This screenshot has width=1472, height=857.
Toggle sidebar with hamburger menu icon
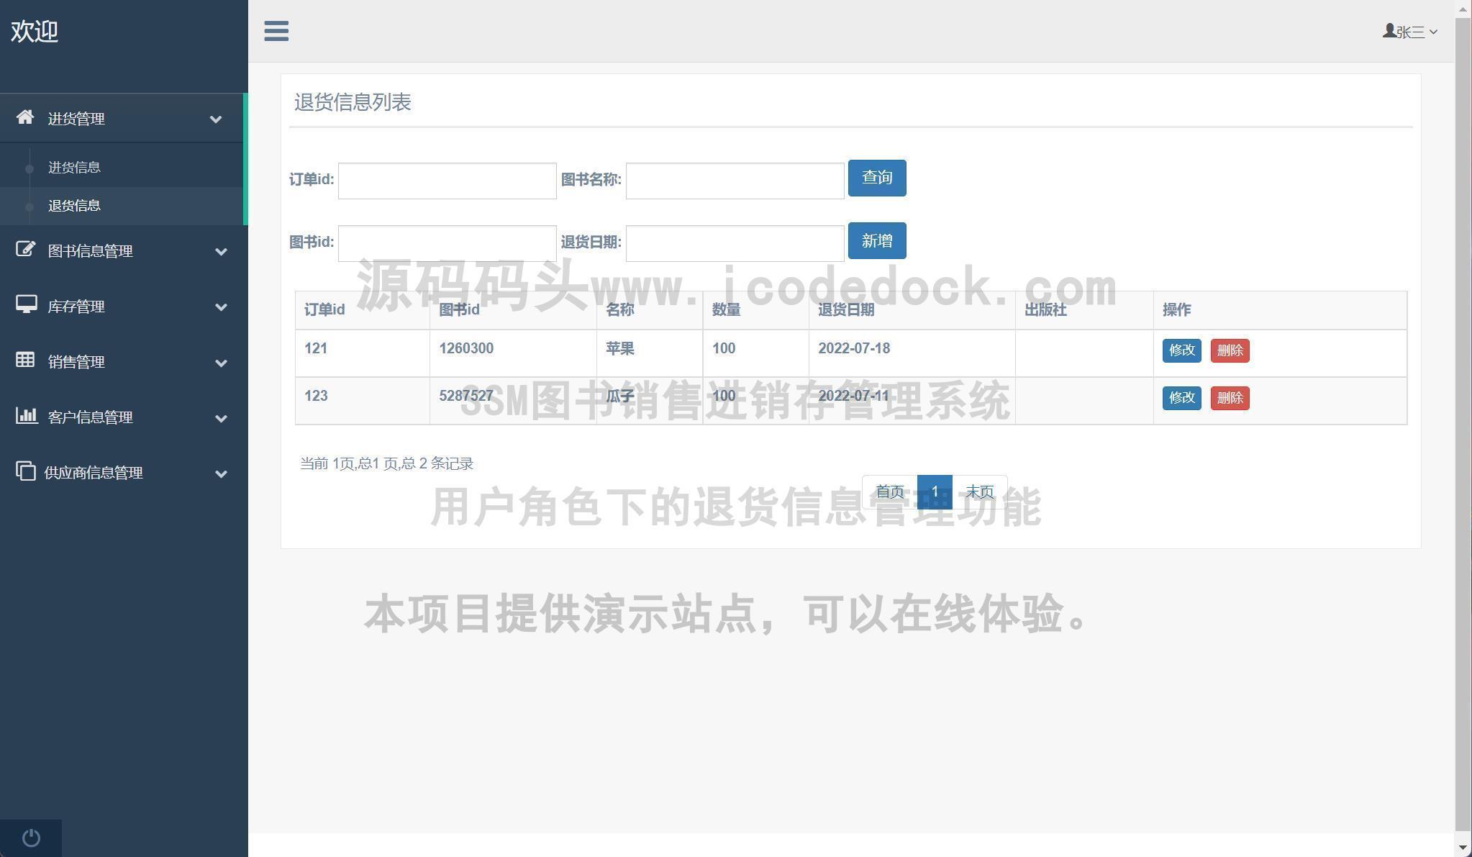coord(276,31)
